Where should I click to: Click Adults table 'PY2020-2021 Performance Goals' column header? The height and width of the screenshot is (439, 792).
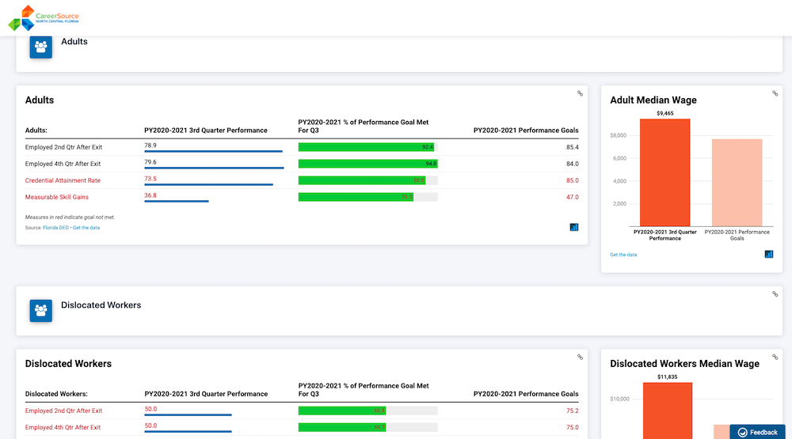point(526,131)
